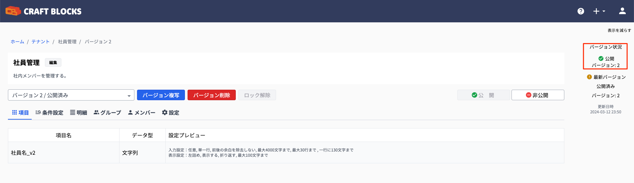The image size is (634, 183).
Task: Switch to the 条件設定 tab
Action: coord(49,113)
